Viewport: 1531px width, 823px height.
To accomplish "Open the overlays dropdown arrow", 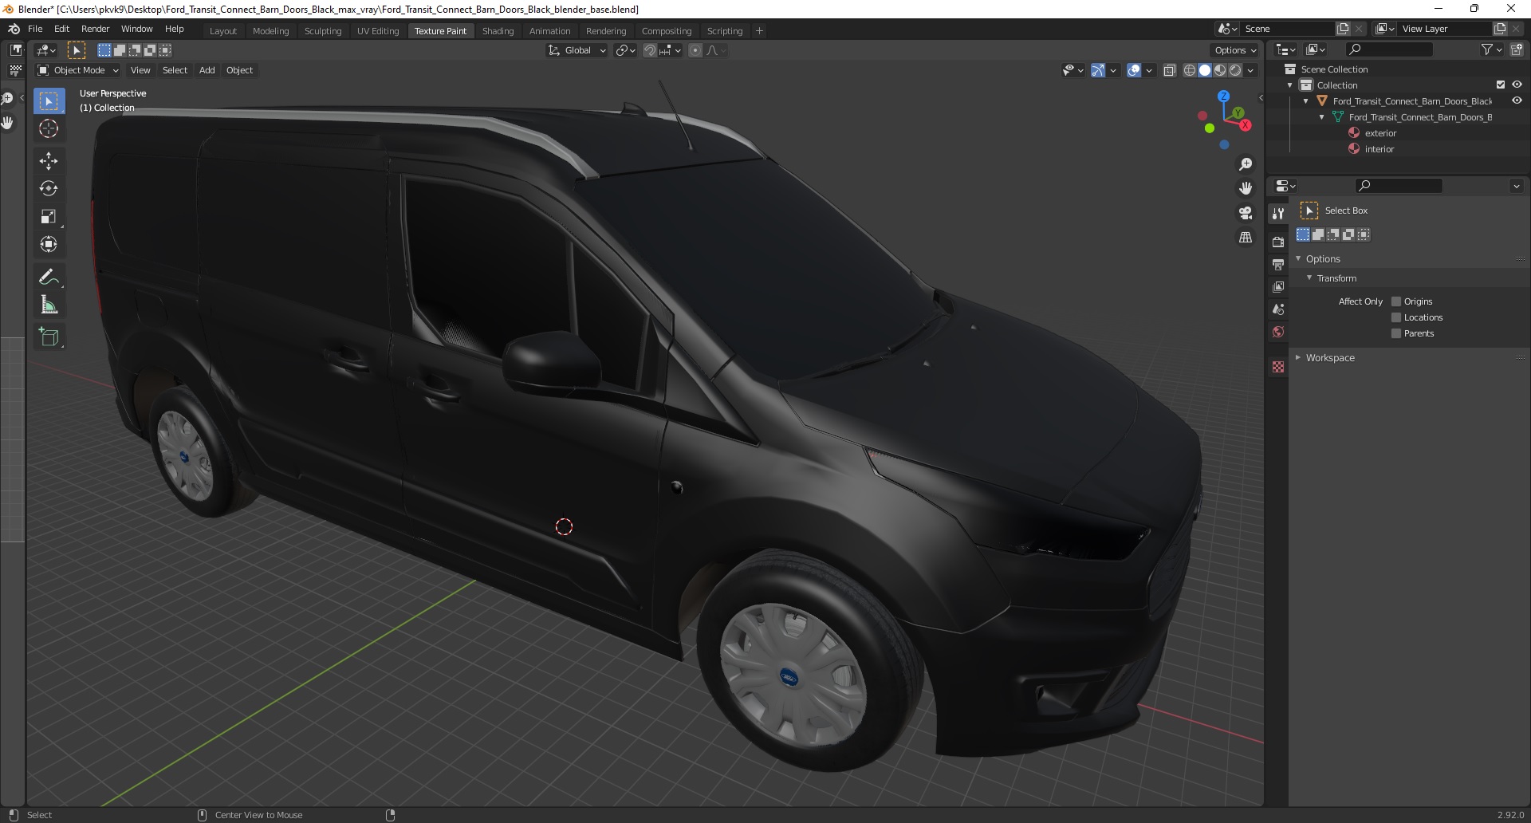I will click(x=1149, y=70).
